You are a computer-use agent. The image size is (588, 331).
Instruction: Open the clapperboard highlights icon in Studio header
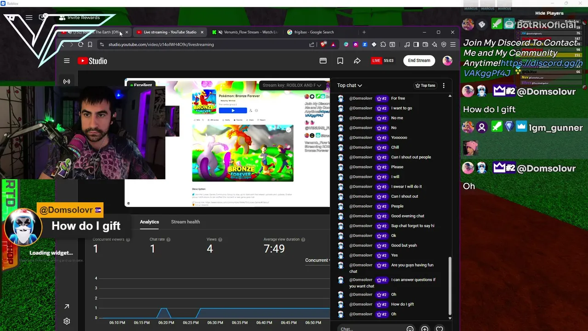click(323, 61)
